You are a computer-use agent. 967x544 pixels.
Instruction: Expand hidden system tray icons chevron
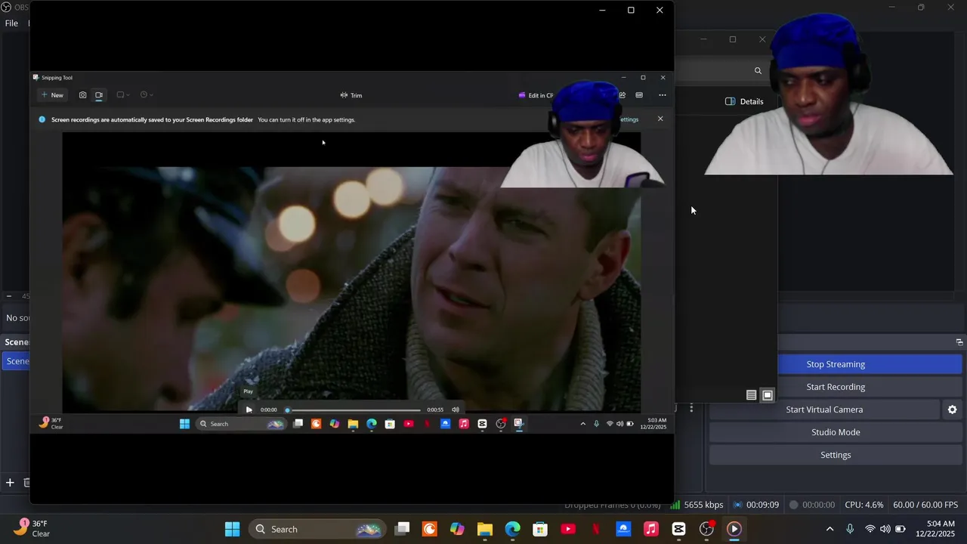click(830, 529)
